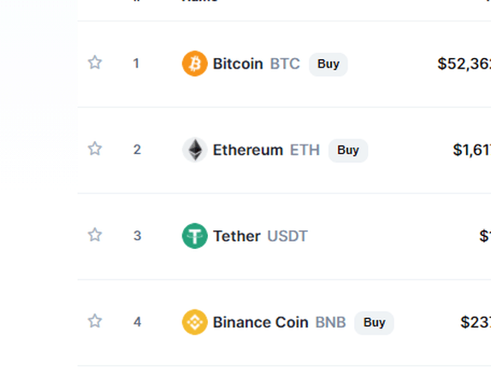
Task: Click the orange Bitcoin logo
Action: (195, 63)
